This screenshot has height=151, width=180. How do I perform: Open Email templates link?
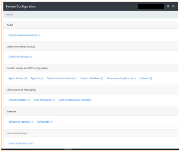pos(19,100)
